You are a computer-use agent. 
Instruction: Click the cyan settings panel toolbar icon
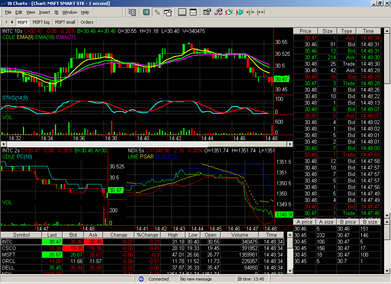pyautogui.click(x=146, y=12)
